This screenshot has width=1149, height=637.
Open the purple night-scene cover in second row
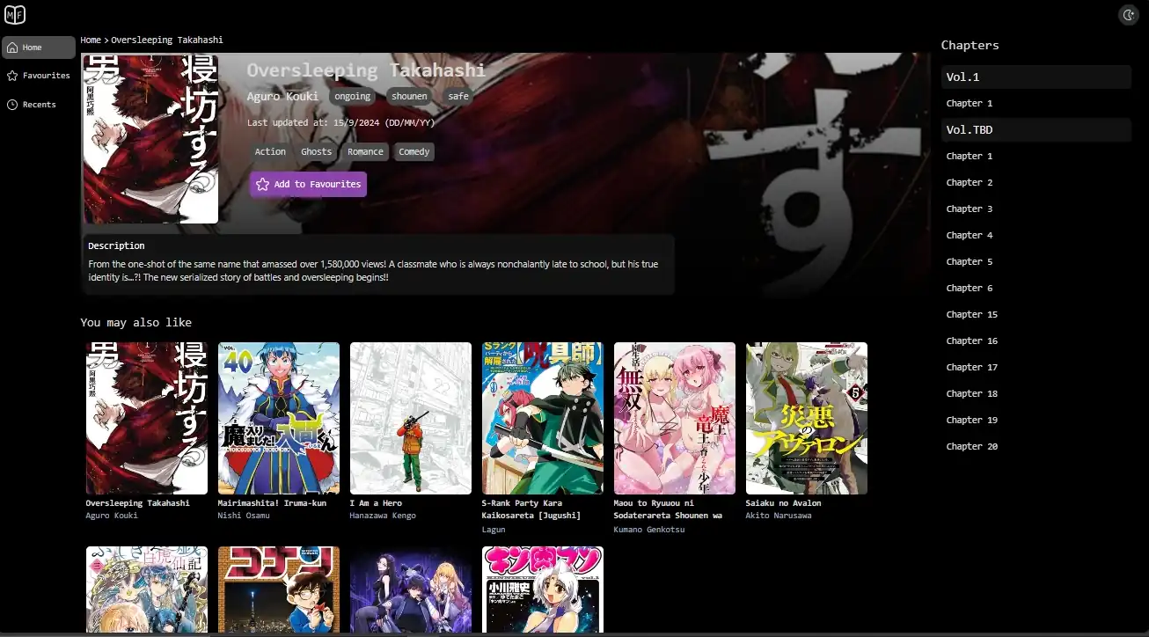411,589
